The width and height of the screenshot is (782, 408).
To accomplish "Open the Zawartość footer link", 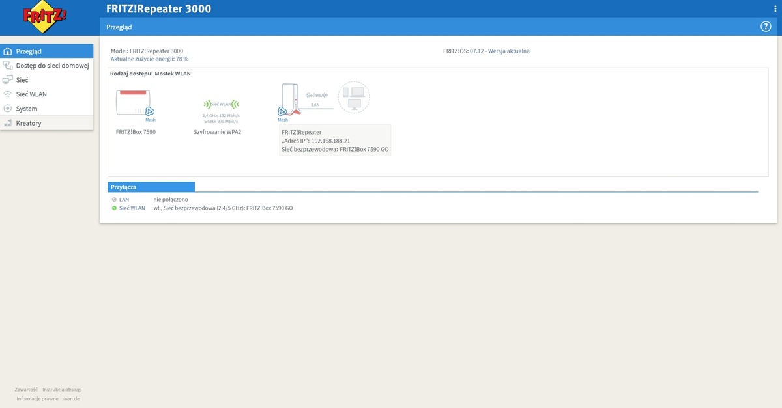I will tap(26, 390).
